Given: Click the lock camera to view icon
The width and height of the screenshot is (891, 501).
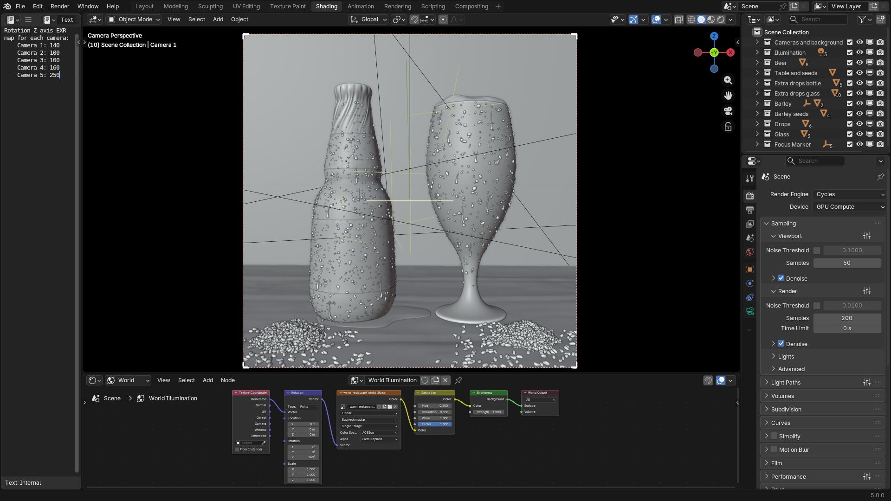Looking at the screenshot, I should (728, 127).
